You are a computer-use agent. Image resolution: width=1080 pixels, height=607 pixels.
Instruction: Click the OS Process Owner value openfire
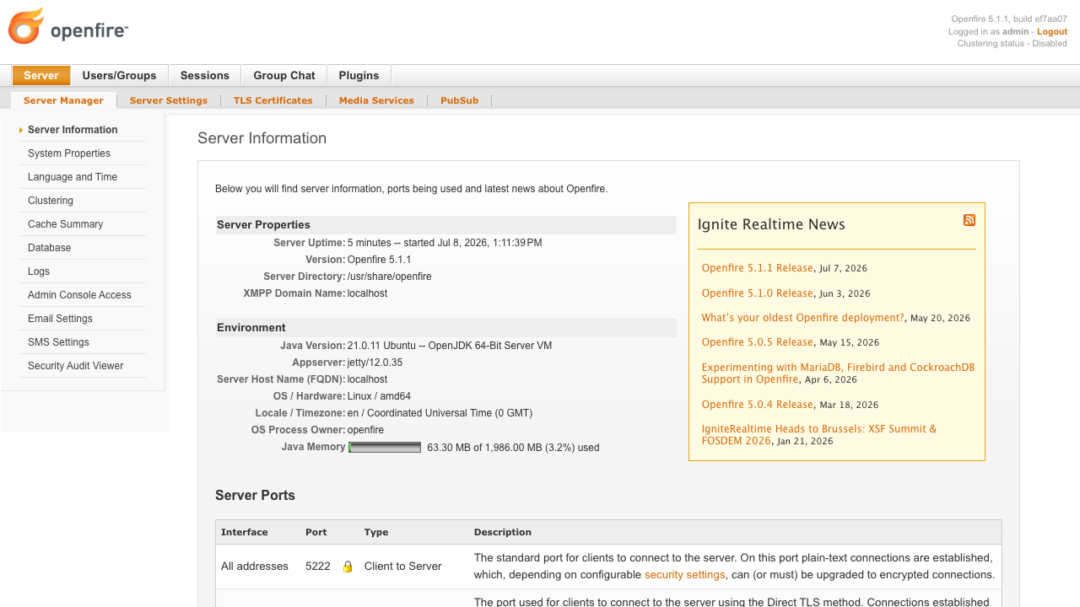click(x=365, y=430)
